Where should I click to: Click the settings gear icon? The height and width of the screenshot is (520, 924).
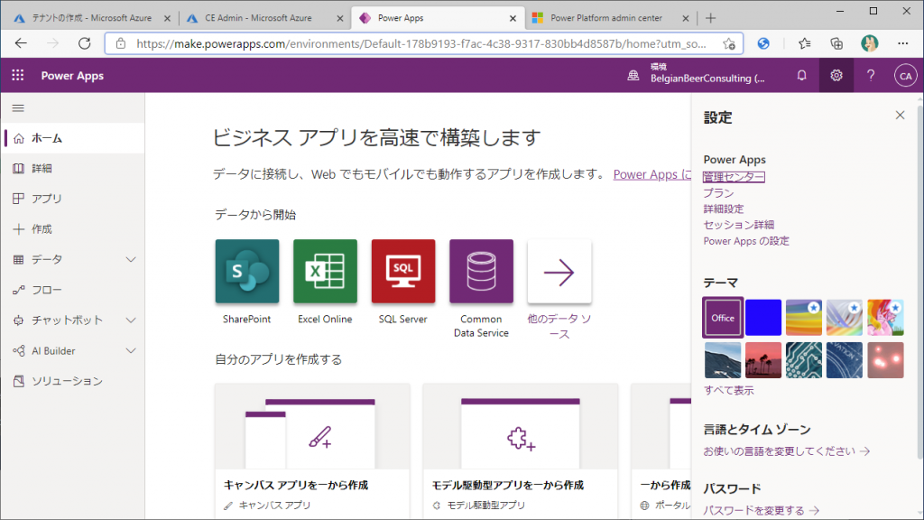(836, 76)
